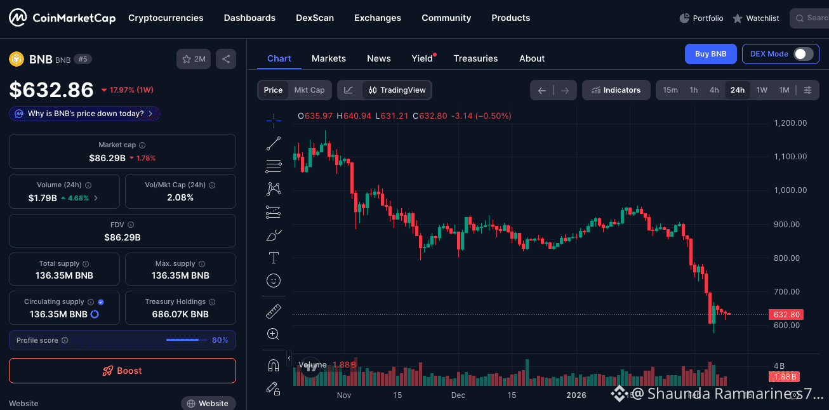Screen dimensions: 829x410
Task: Select the 1W timeframe option
Action: pyautogui.click(x=762, y=90)
